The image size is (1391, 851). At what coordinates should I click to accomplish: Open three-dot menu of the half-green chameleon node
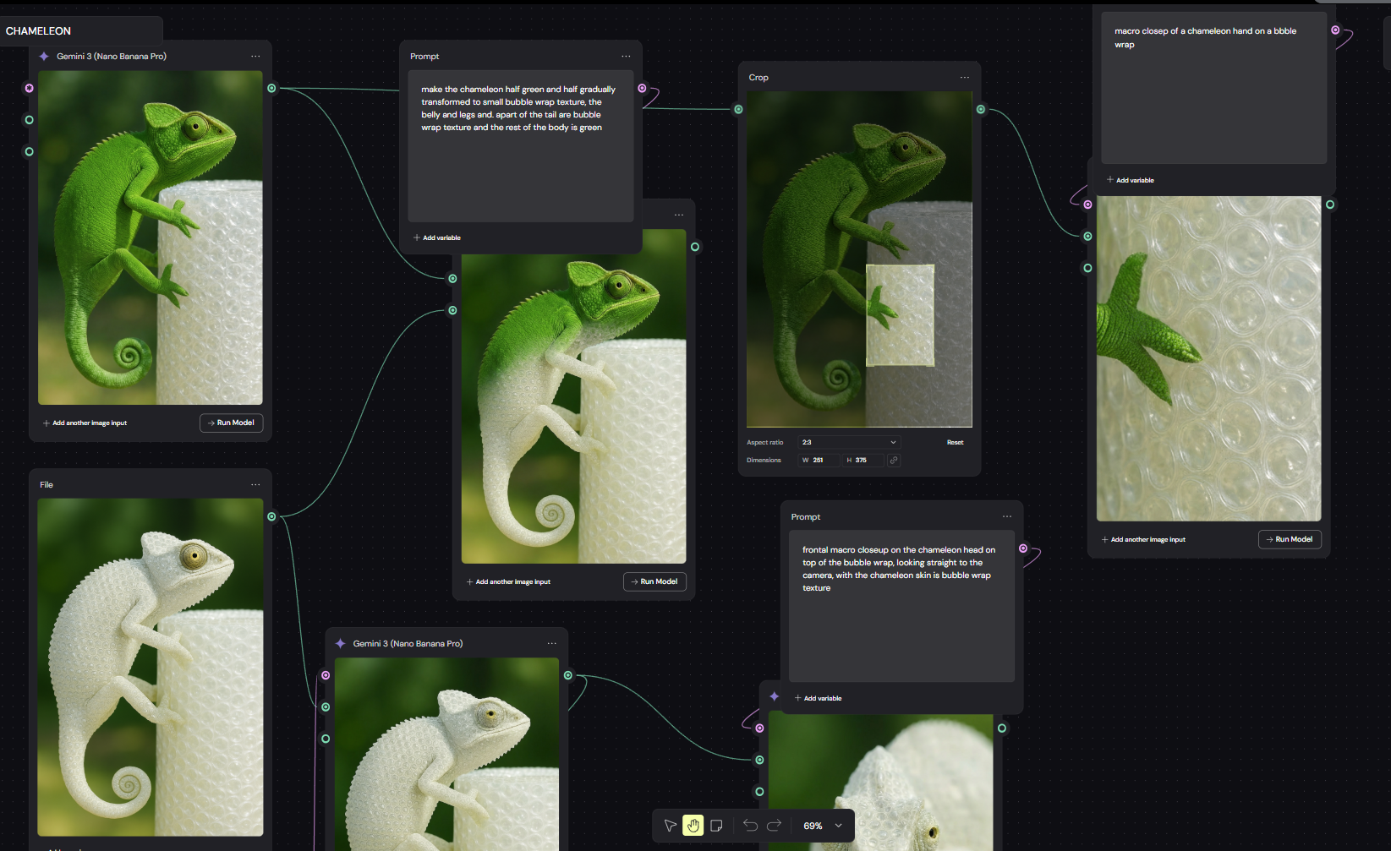(x=679, y=215)
